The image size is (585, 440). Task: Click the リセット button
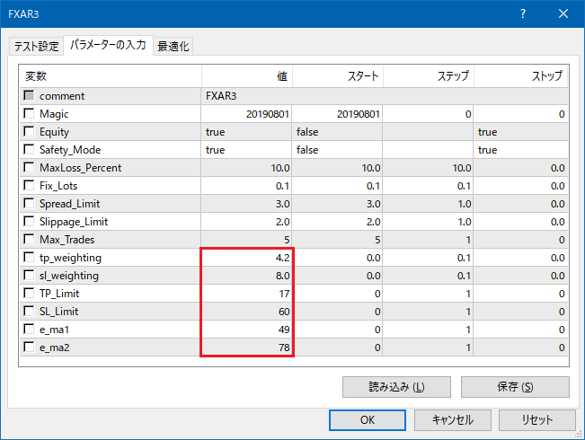click(x=537, y=420)
